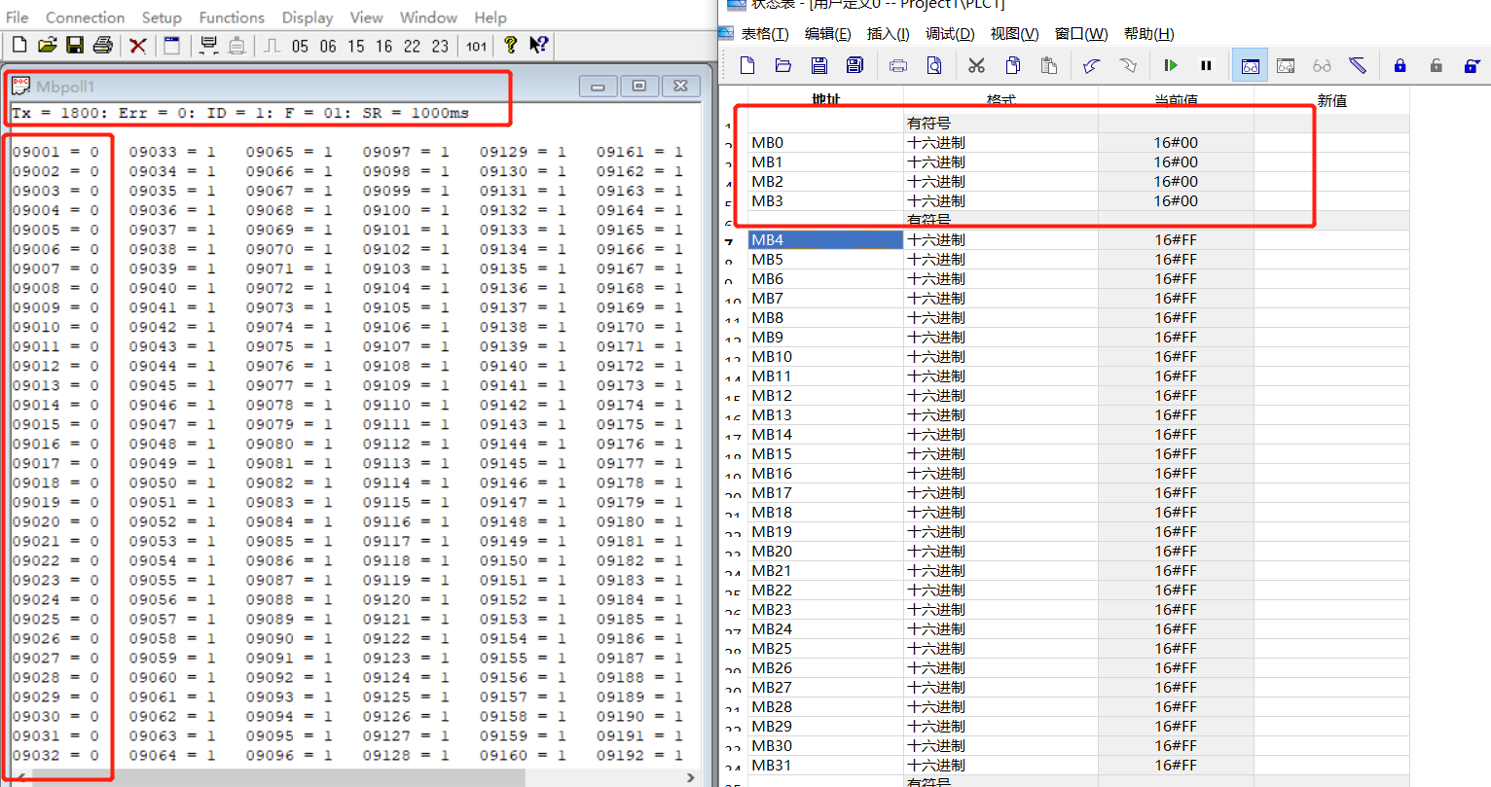
Task: Open the 编辑(E) menu
Action: pyautogui.click(x=827, y=34)
